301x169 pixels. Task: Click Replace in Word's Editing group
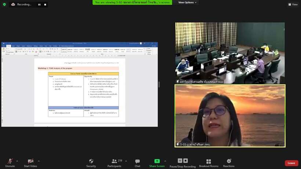(x=149, y=50)
